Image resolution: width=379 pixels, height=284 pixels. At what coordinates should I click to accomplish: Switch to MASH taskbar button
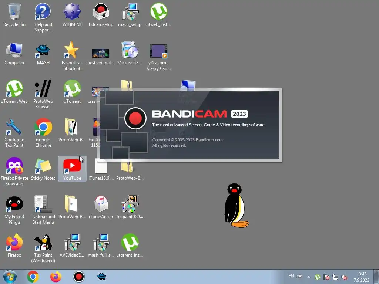(101, 277)
